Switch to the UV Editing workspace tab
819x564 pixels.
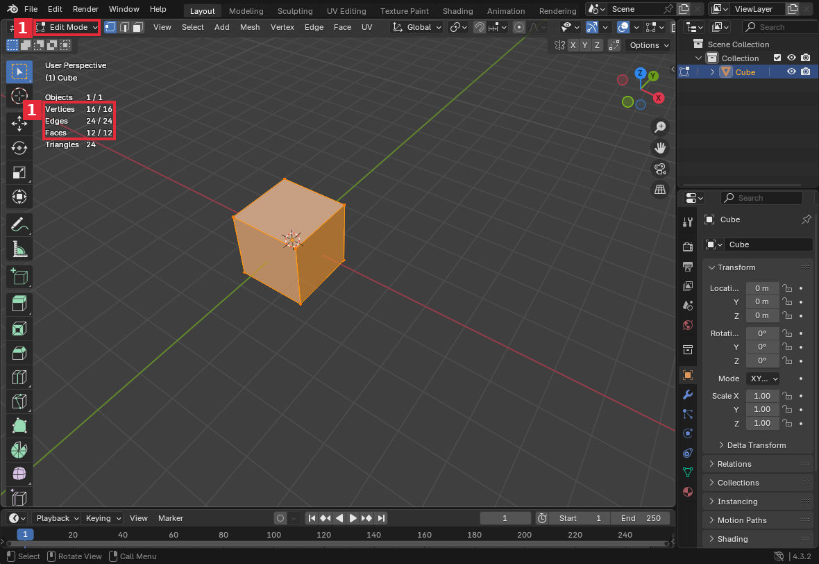click(x=346, y=11)
